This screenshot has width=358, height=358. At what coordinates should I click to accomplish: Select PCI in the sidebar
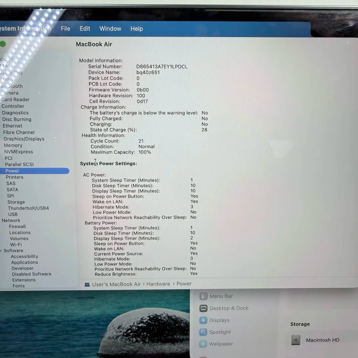(x=8, y=158)
